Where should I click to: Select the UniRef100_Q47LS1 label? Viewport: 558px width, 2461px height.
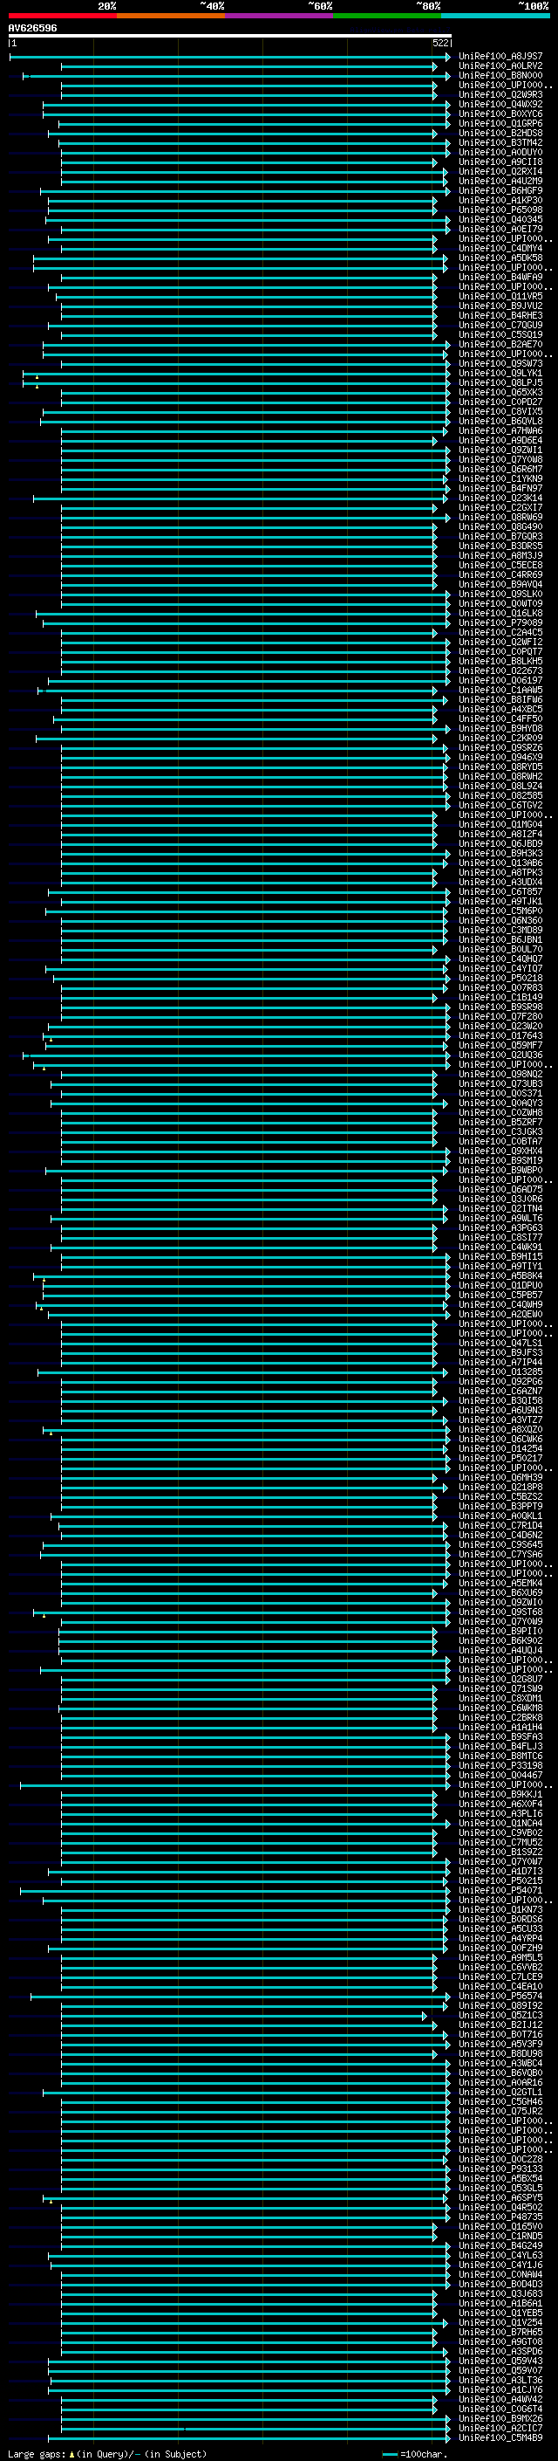tap(500, 1344)
